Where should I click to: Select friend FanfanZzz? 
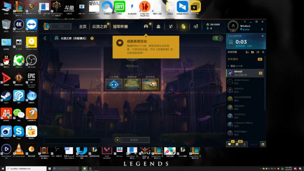coord(245,116)
